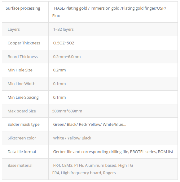Click the Solder mask type label
180x182 pixels.
coord(24,125)
